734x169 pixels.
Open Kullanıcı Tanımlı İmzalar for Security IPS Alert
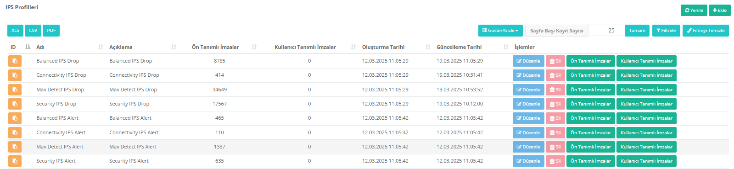[646, 161]
